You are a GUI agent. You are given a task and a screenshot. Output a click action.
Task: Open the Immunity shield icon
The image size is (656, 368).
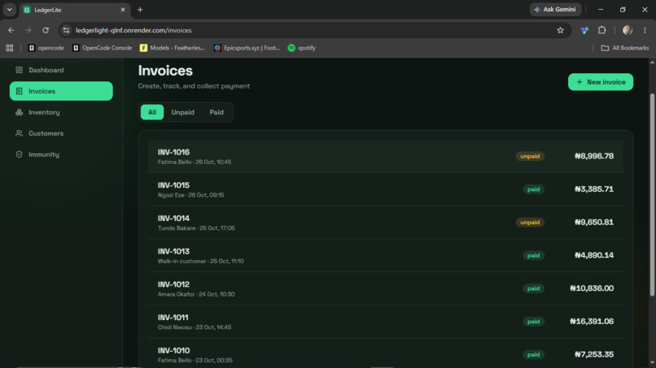[20, 154]
